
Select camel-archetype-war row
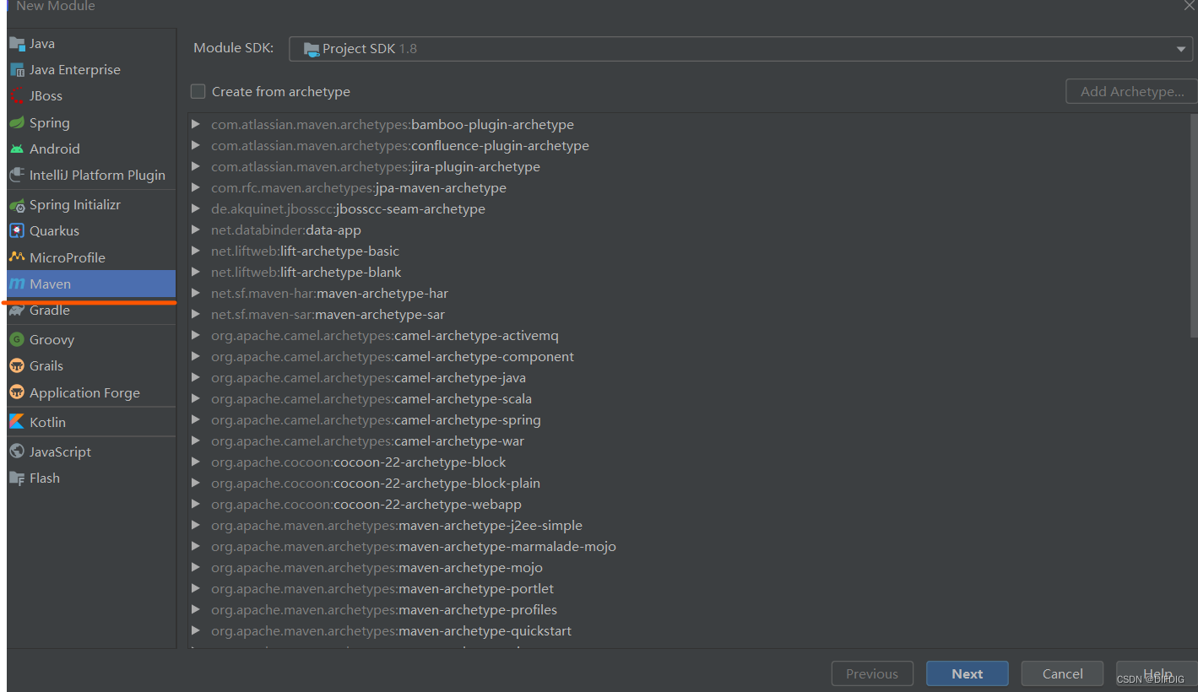(689, 441)
